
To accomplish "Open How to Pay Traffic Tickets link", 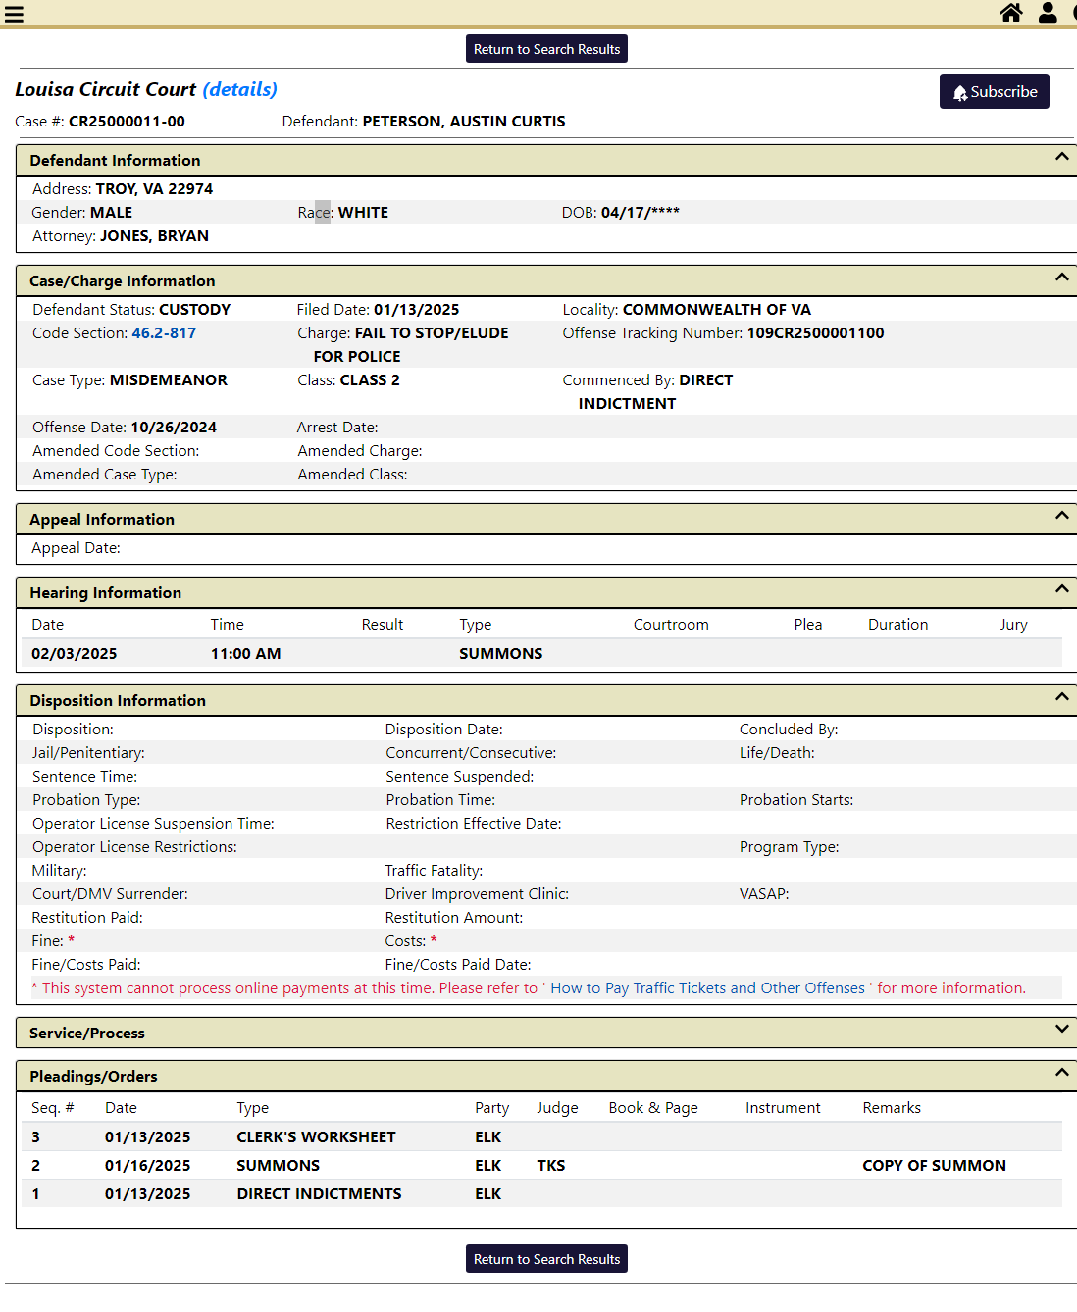I will [707, 988].
